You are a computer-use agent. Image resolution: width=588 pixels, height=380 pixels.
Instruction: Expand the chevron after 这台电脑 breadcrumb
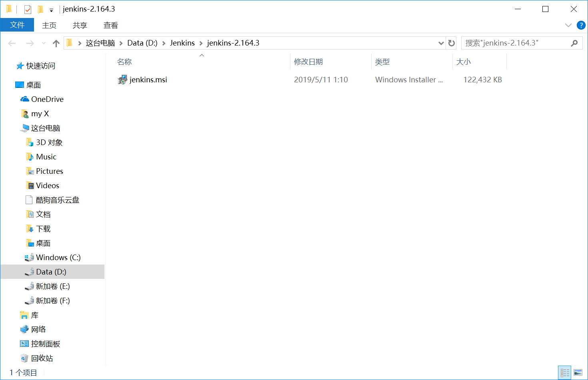pyautogui.click(x=121, y=43)
